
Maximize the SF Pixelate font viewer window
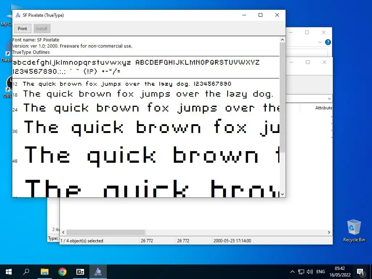[x=260, y=15]
